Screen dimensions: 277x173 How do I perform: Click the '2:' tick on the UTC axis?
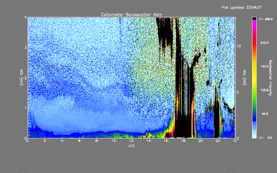pos(45,141)
